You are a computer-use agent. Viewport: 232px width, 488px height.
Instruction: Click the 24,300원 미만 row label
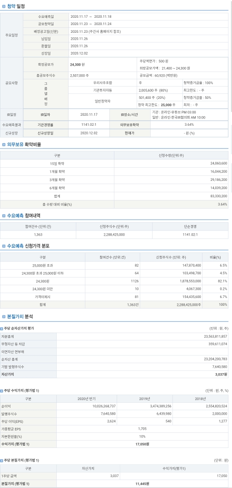[43, 289]
